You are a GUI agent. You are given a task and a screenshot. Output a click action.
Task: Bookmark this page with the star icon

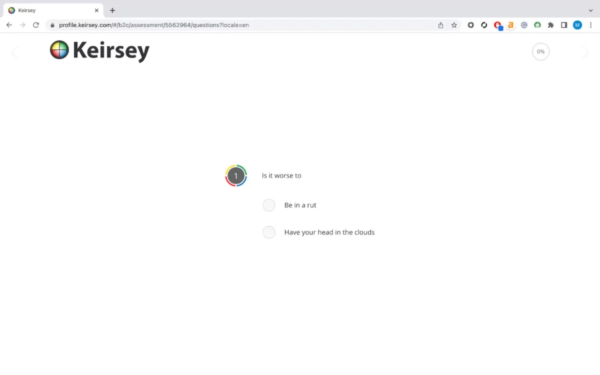point(454,25)
